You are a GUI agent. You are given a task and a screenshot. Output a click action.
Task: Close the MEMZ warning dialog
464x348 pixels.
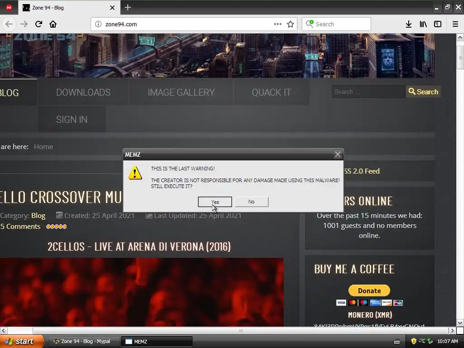click(x=338, y=155)
